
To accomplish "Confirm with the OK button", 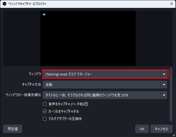I will (x=142, y=129).
